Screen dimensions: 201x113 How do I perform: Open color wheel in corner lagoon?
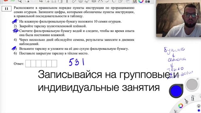(181, 106)
